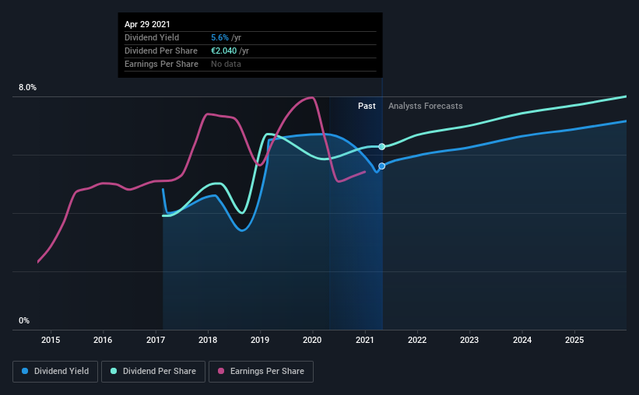
Task: Toggle the Dividend Yield legend button
Action: (55, 372)
